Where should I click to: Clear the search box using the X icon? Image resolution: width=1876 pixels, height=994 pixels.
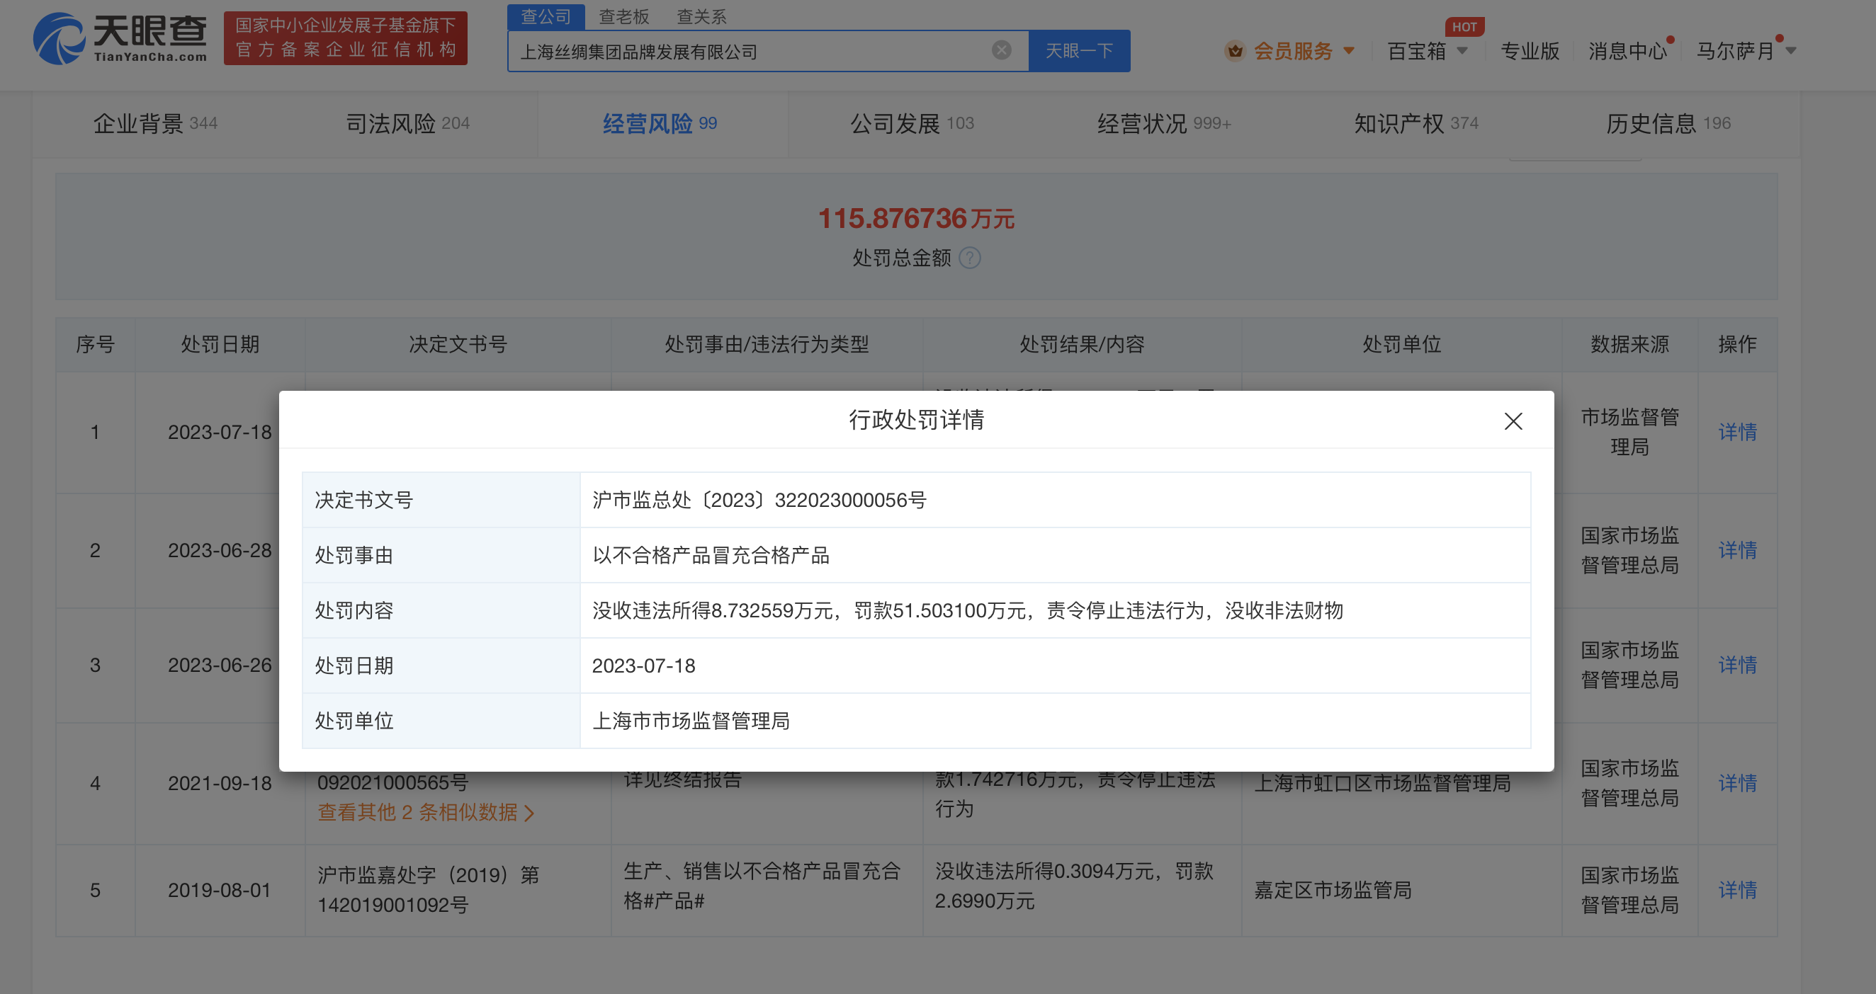(1001, 50)
